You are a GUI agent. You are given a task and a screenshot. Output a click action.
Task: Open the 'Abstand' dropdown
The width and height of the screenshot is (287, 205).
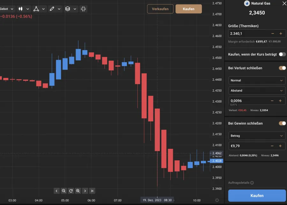tap(257, 91)
